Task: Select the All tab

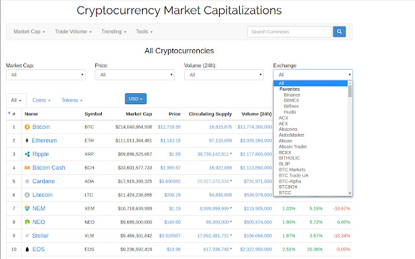Action: pyautogui.click(x=16, y=100)
